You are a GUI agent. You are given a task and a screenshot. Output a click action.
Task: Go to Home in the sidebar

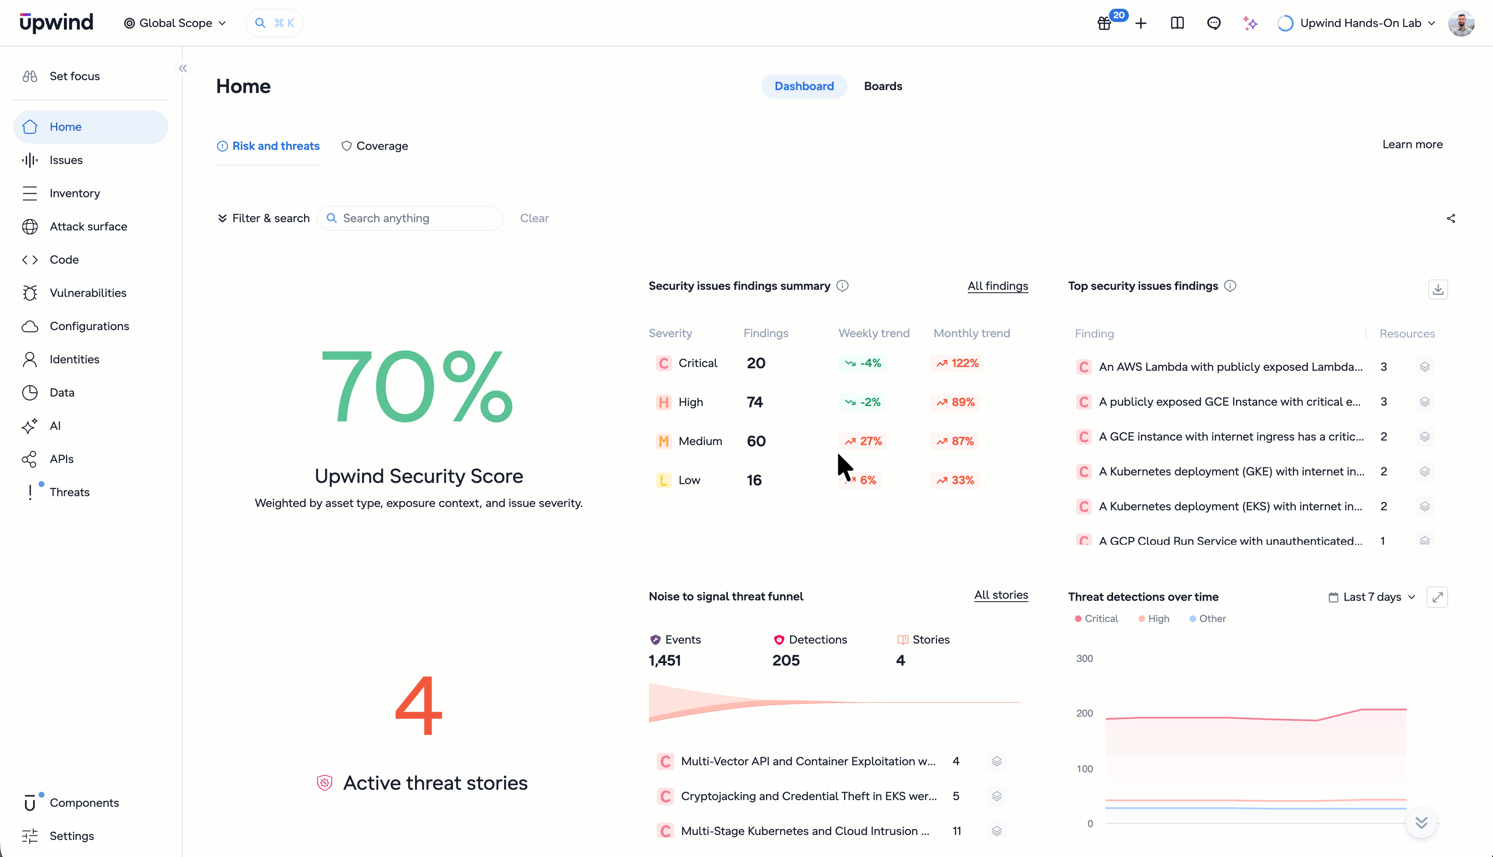click(x=91, y=127)
